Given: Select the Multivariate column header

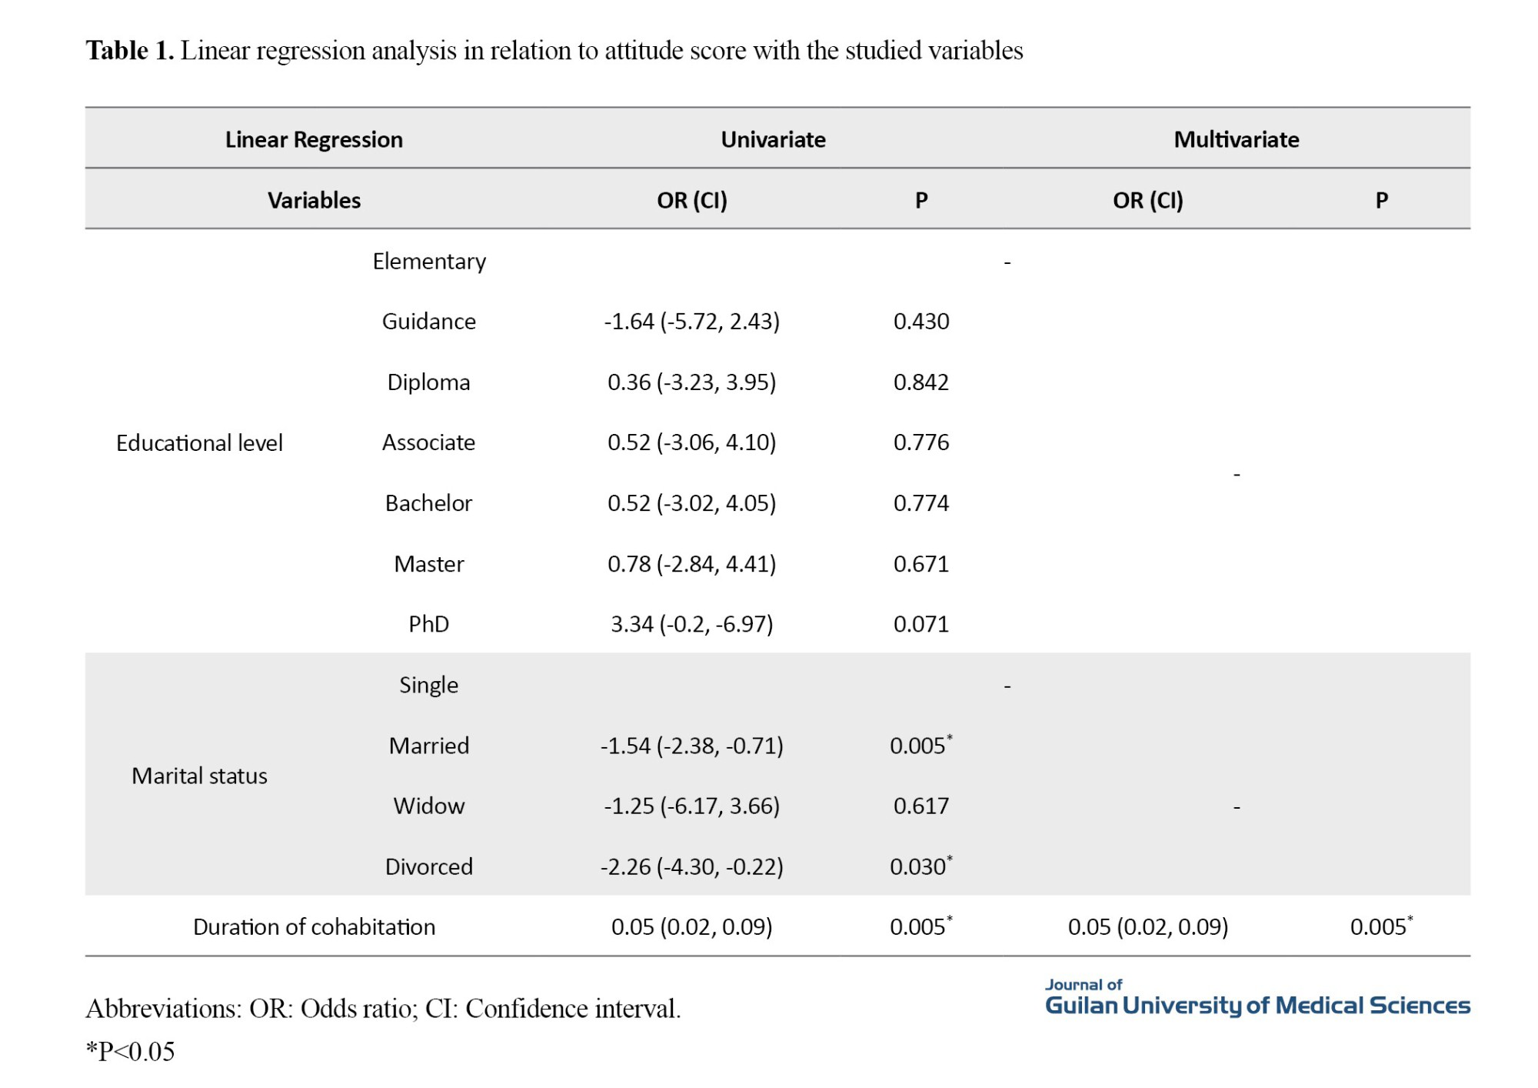Looking at the screenshot, I should pos(1236,139).
